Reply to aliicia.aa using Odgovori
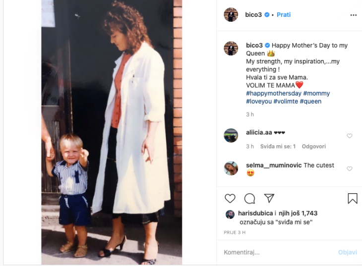The height and width of the screenshot is (266, 362). coord(314,147)
